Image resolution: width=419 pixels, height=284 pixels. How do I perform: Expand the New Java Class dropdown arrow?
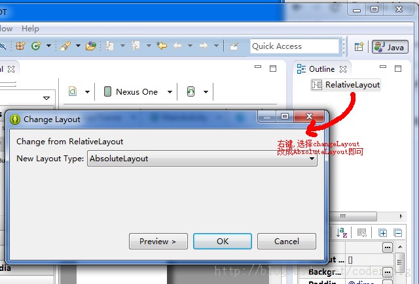click(48, 46)
